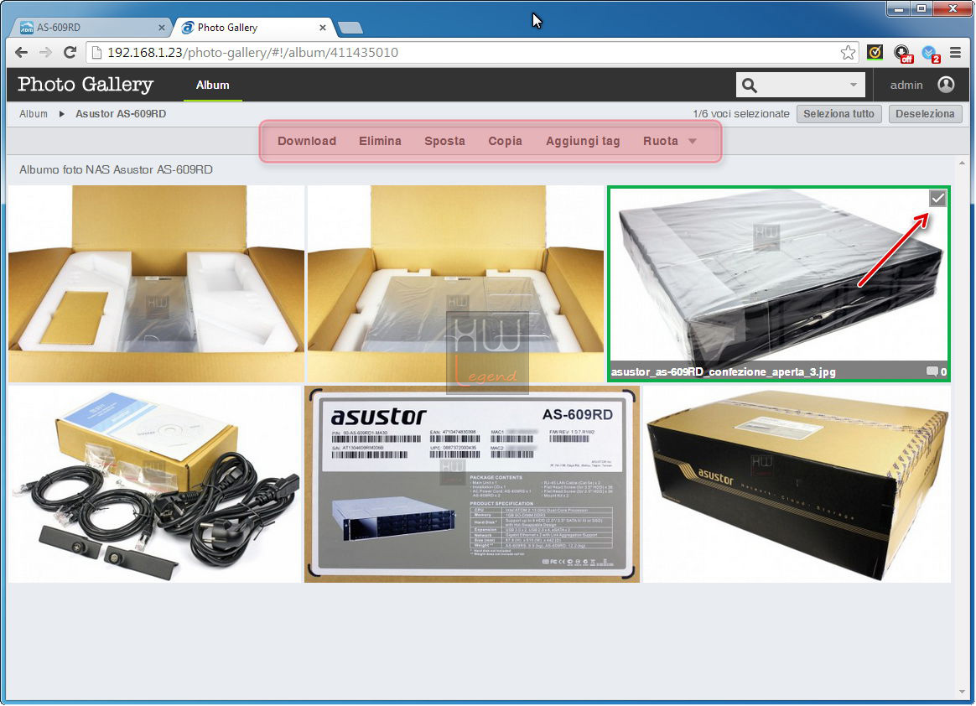Select the open box with cardboard insert photo

point(156,283)
